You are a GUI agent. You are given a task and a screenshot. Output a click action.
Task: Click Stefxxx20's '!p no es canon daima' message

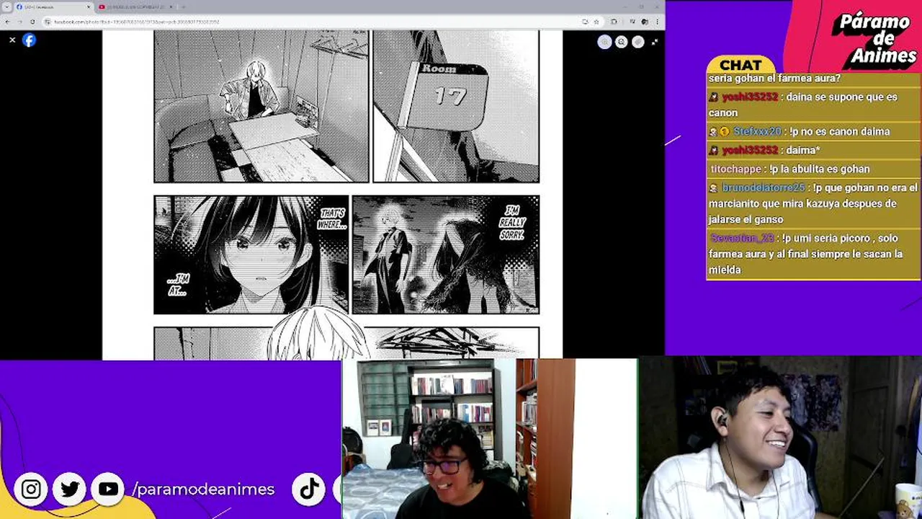click(813, 131)
